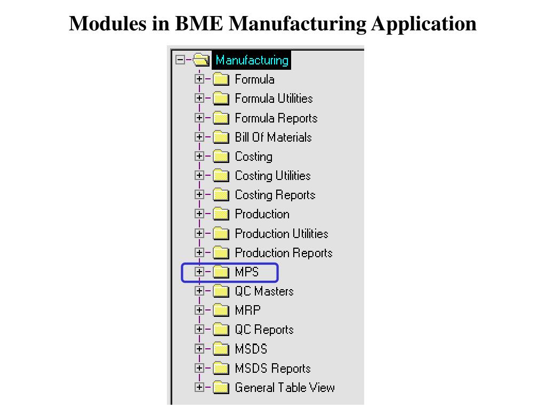
Task: Select the Costing Utilities label
Action: tap(272, 176)
